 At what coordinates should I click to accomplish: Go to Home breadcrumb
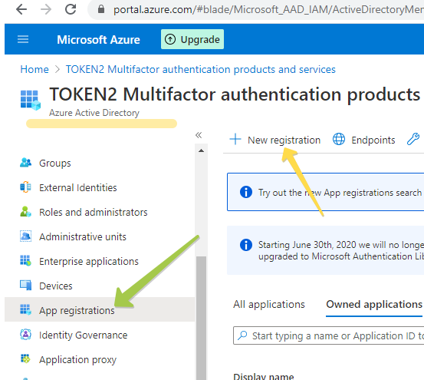pos(35,69)
